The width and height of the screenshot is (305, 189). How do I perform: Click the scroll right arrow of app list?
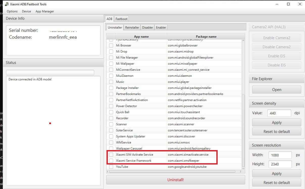[x=240, y=171]
